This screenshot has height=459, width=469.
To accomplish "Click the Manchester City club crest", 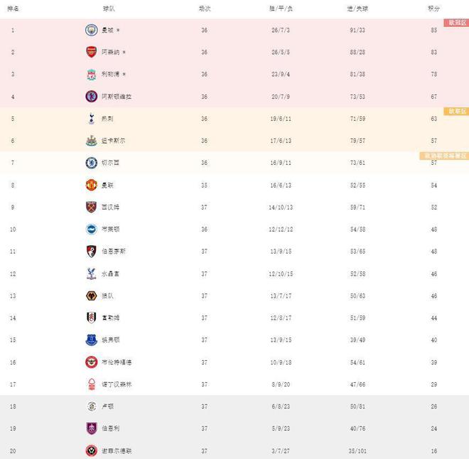I will pos(91,31).
